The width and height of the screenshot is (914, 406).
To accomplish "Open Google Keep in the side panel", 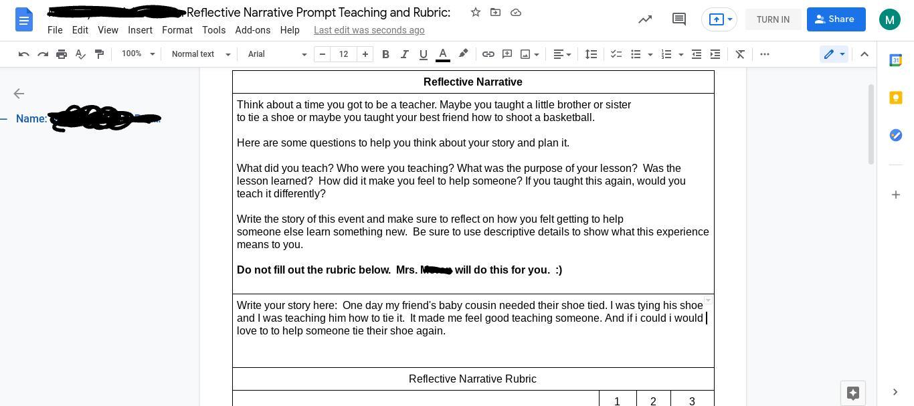I will coord(895,98).
